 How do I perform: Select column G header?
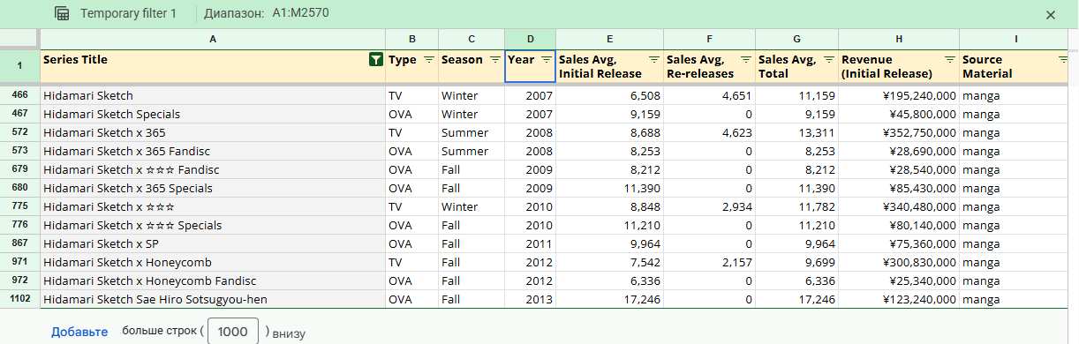[796, 39]
